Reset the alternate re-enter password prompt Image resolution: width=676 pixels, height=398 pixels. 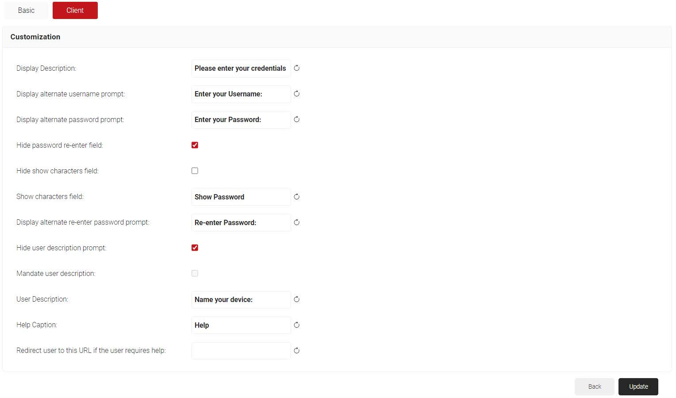tap(297, 222)
